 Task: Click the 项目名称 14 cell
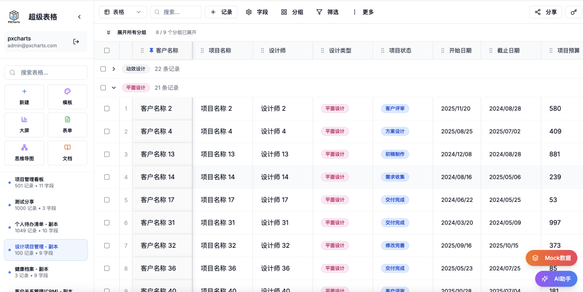222,177
